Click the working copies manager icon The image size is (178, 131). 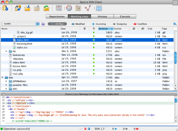click(43, 24)
